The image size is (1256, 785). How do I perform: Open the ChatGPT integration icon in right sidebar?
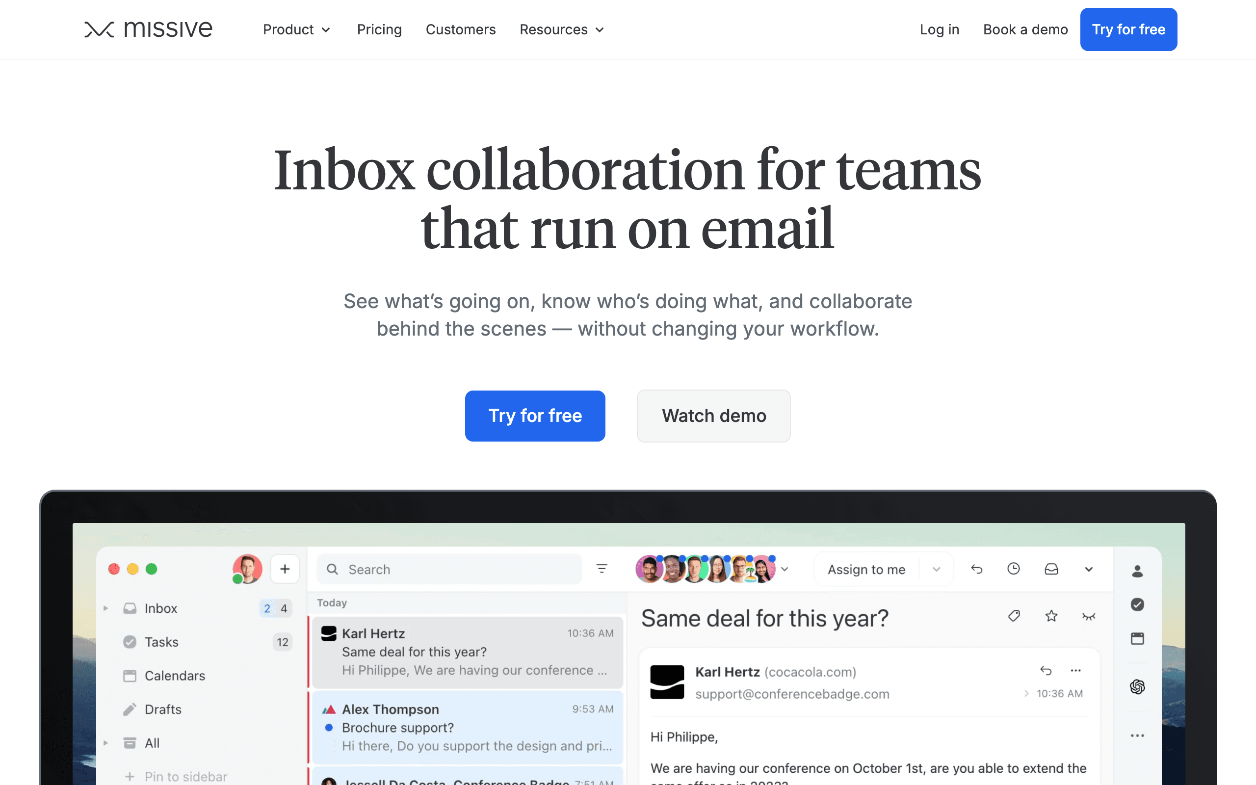click(1137, 687)
